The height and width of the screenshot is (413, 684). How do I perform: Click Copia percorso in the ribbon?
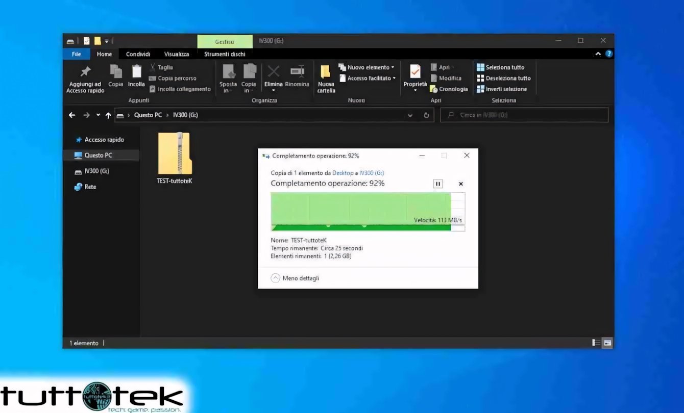[173, 79]
